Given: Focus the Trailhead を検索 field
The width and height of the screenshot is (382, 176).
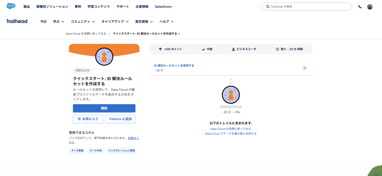Looking at the screenshot, I should click(307, 7).
